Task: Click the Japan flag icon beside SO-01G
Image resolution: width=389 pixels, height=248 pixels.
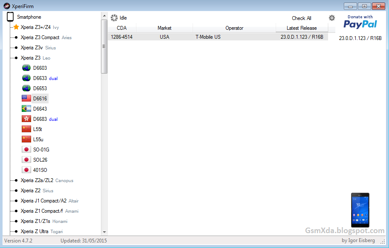Action: point(26,149)
